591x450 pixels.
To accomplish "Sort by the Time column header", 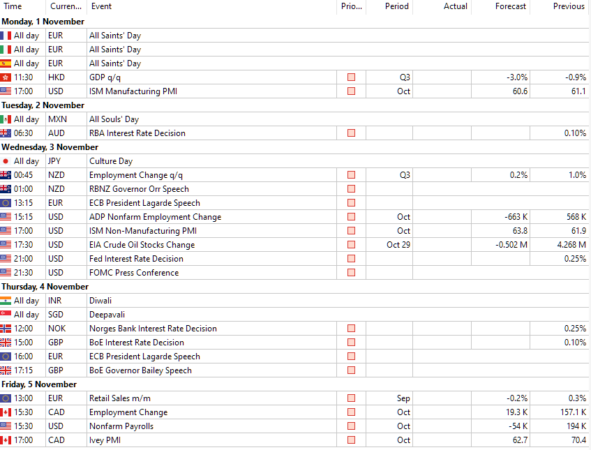I will [x=22, y=6].
